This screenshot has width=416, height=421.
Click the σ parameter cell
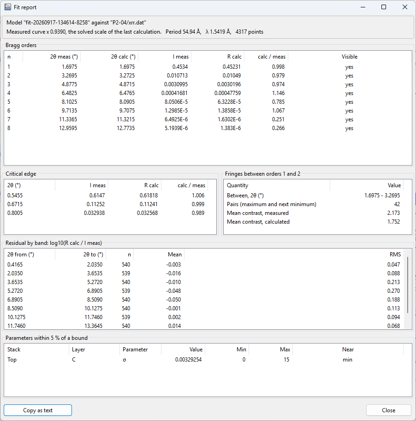pyautogui.click(x=125, y=360)
